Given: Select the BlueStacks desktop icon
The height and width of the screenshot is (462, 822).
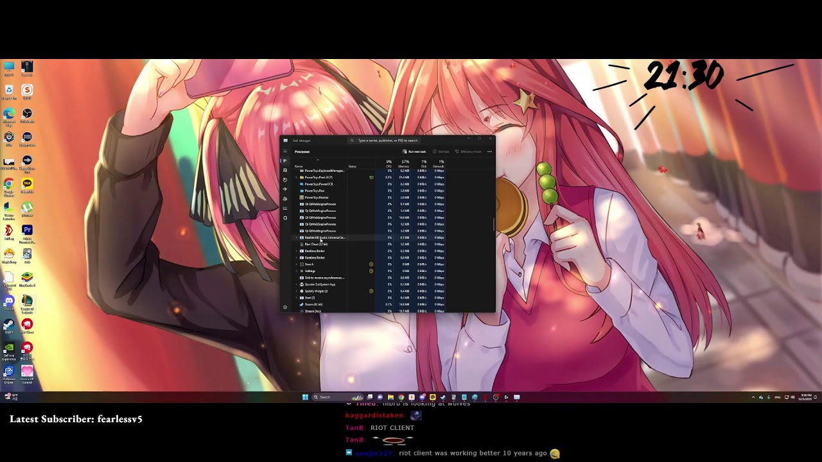Looking at the screenshot, I should click(x=27, y=278).
